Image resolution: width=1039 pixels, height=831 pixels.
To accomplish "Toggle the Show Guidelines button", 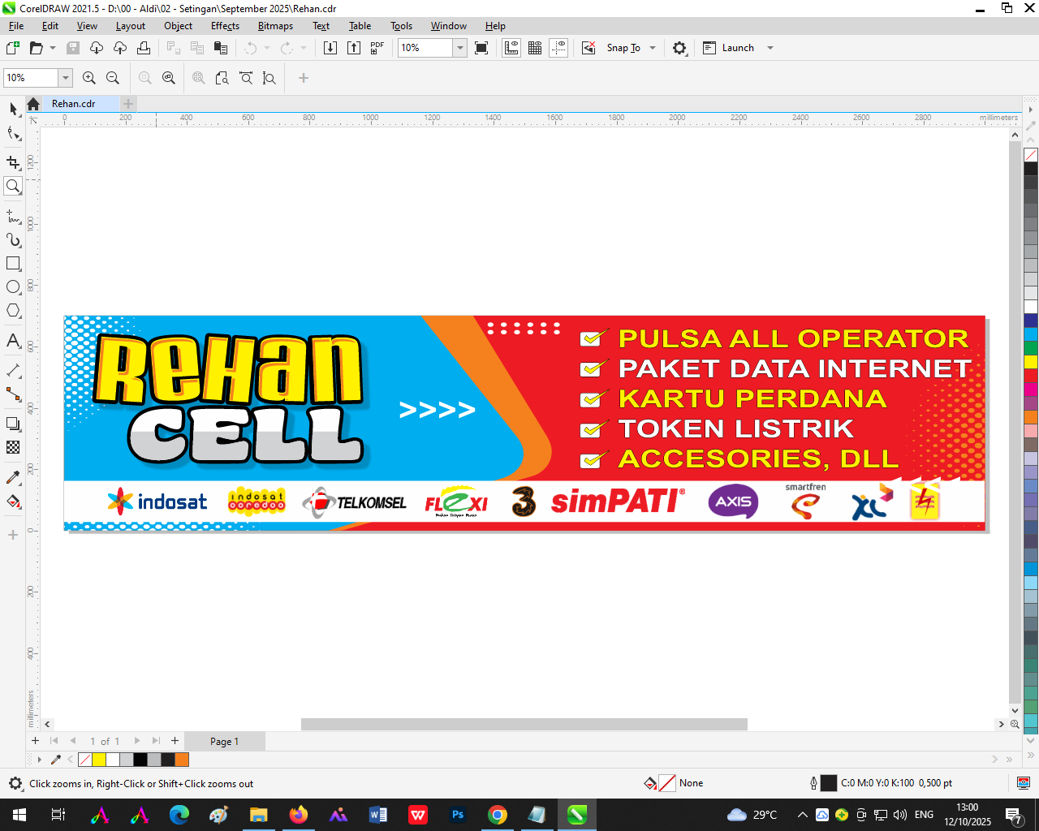I will (558, 48).
